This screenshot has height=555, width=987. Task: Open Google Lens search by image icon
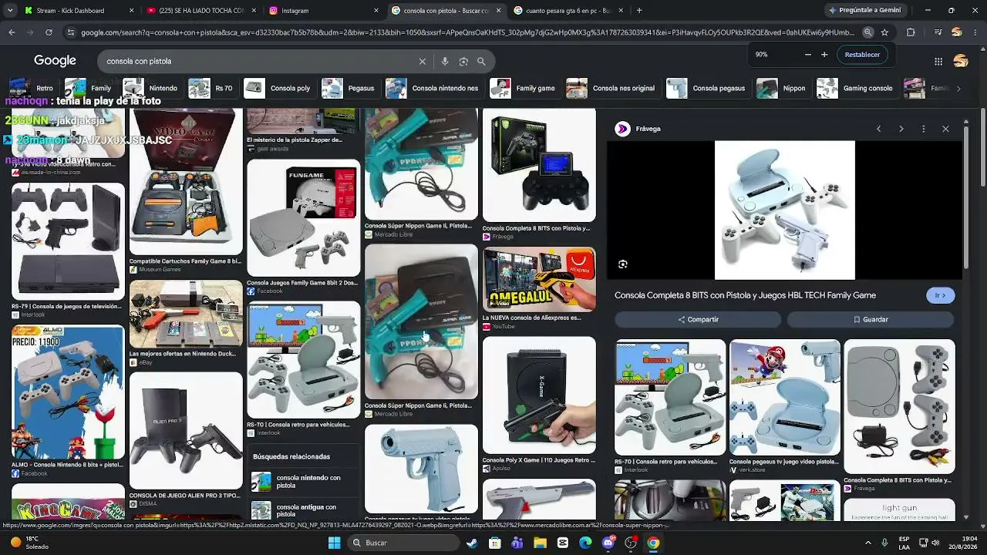point(463,62)
